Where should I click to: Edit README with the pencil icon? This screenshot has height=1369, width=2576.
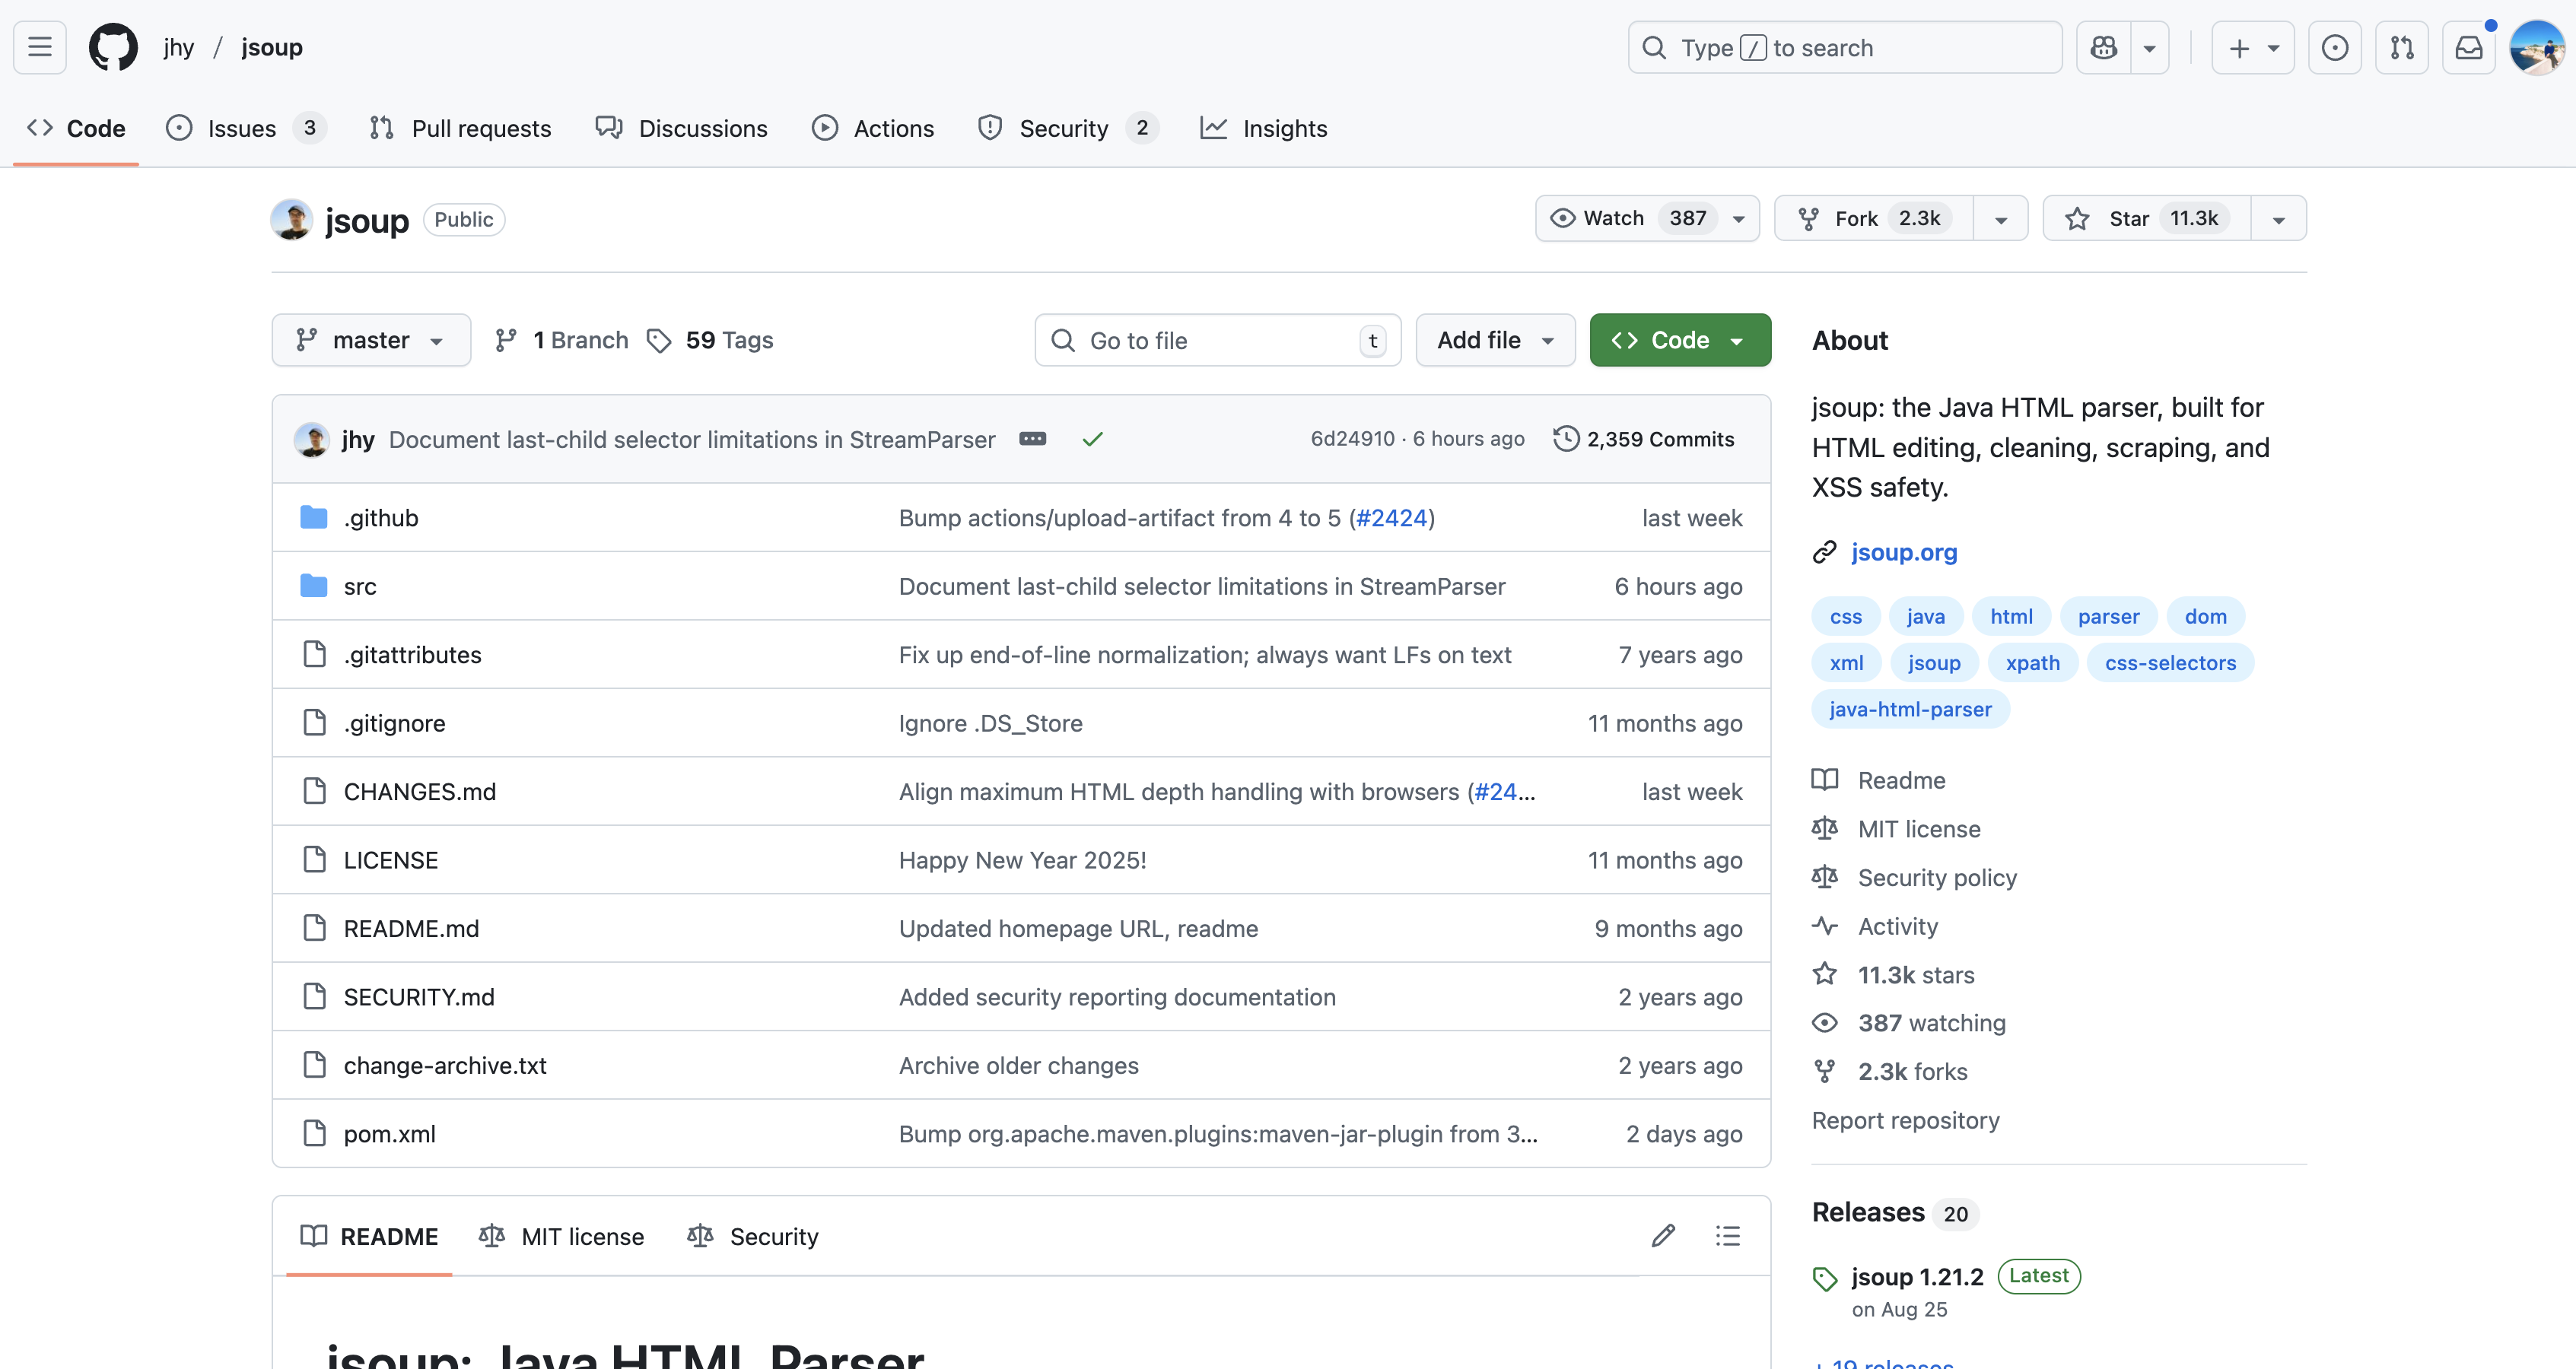tap(1663, 1236)
